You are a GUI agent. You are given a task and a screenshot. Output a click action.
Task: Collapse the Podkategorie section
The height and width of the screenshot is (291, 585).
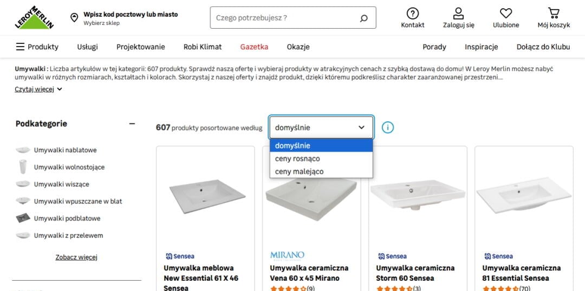(x=132, y=124)
